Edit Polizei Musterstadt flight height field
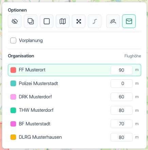 coord(121,83)
